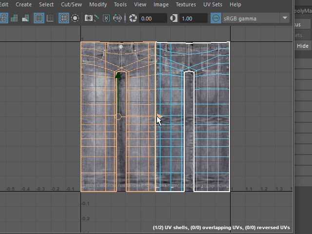Click the UV snapshot camera icon

(89, 19)
